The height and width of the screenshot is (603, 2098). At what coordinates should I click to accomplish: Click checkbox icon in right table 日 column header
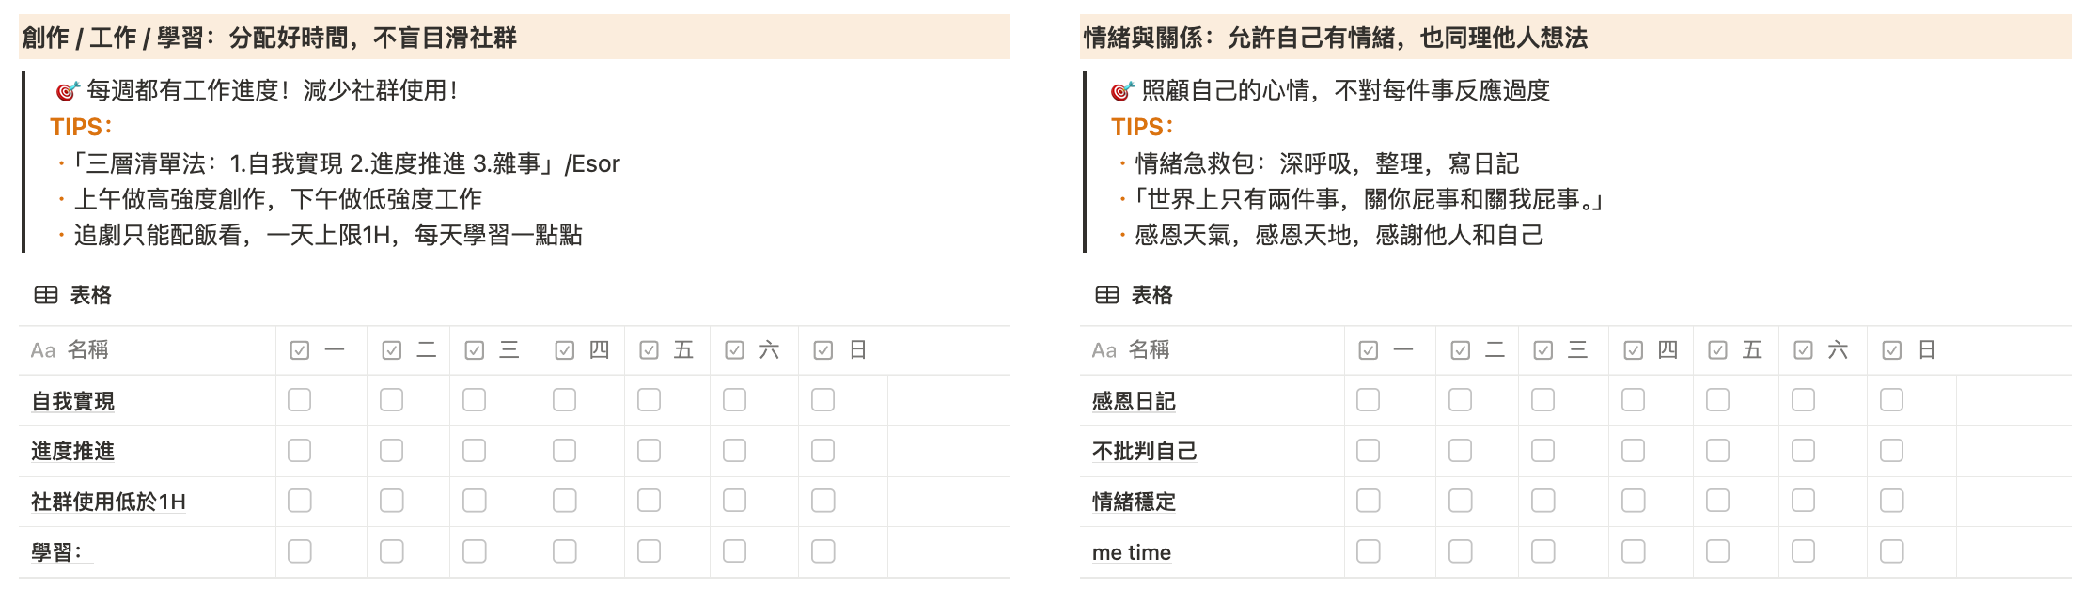(1892, 351)
